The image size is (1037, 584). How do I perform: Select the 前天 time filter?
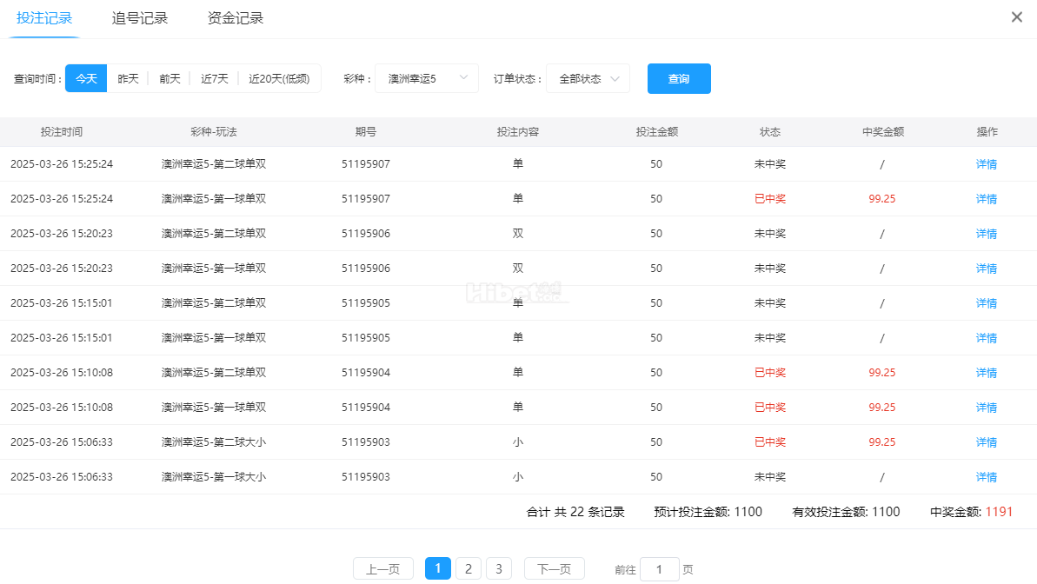point(170,79)
